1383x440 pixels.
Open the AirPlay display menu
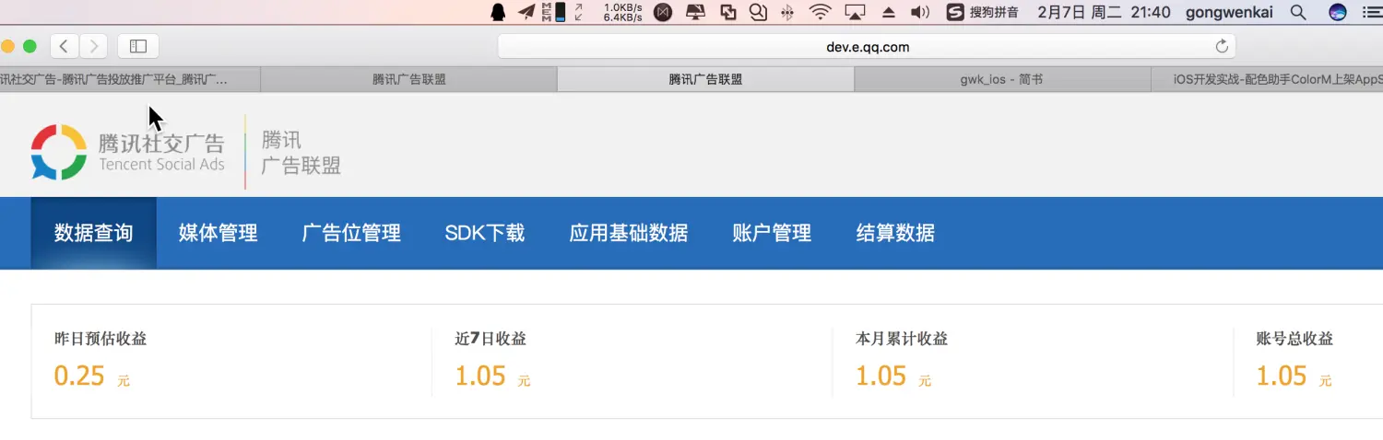point(856,12)
